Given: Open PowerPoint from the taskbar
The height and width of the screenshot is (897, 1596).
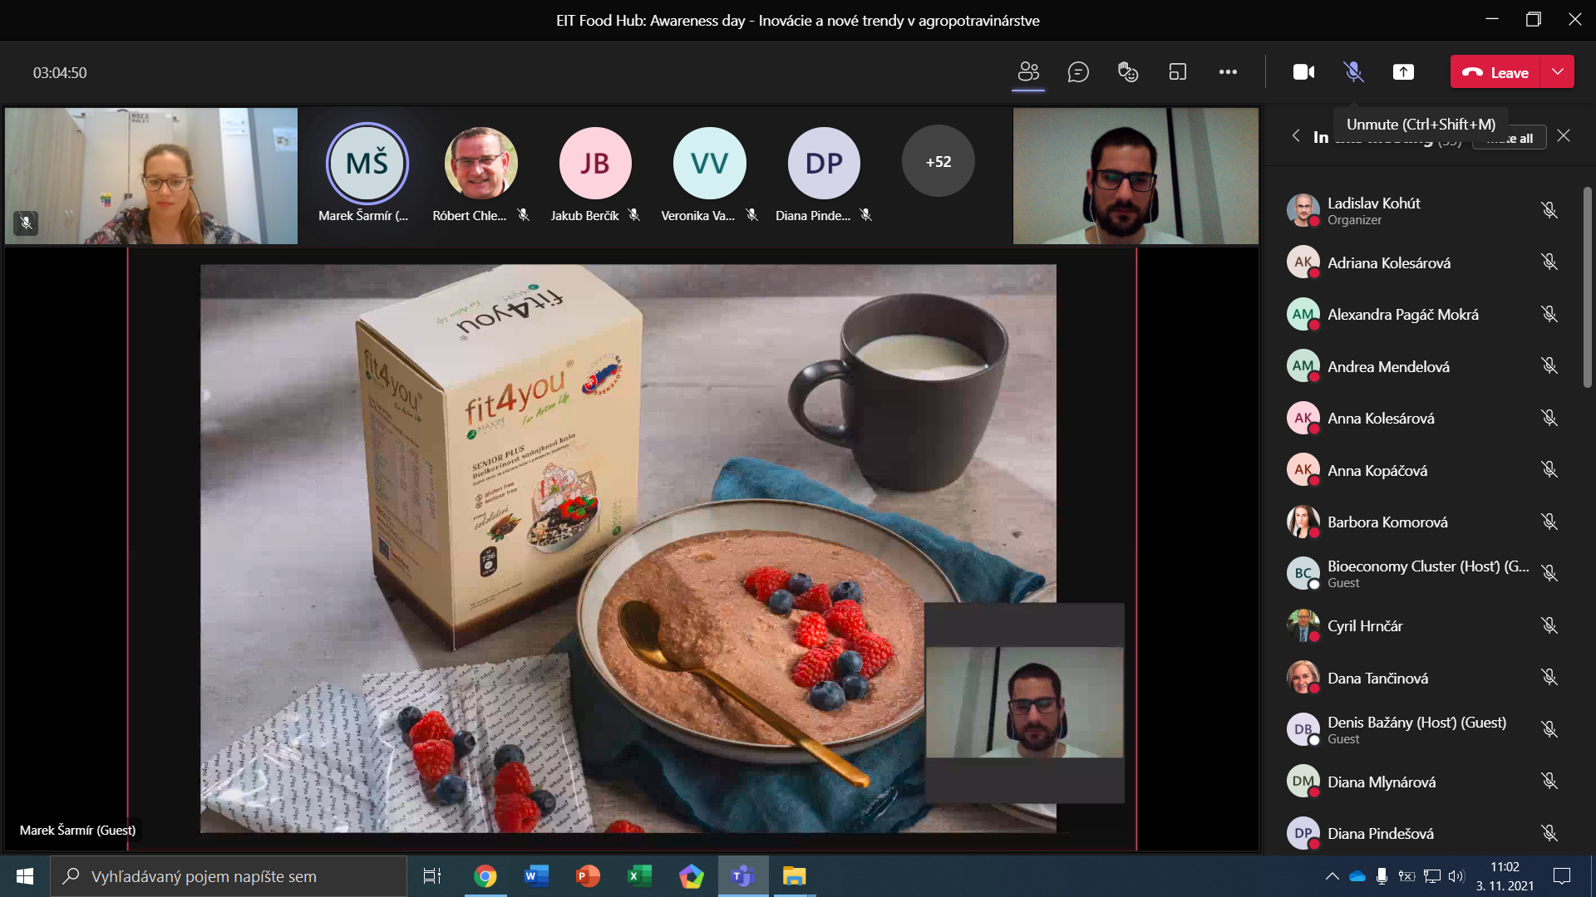Looking at the screenshot, I should click(x=588, y=876).
